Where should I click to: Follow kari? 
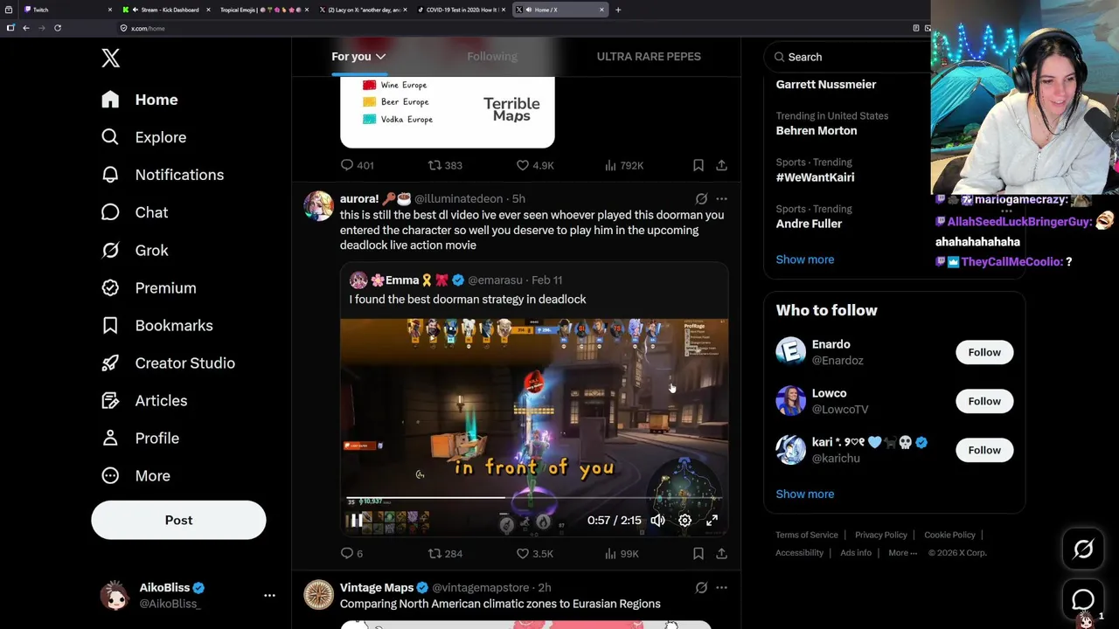(984, 450)
